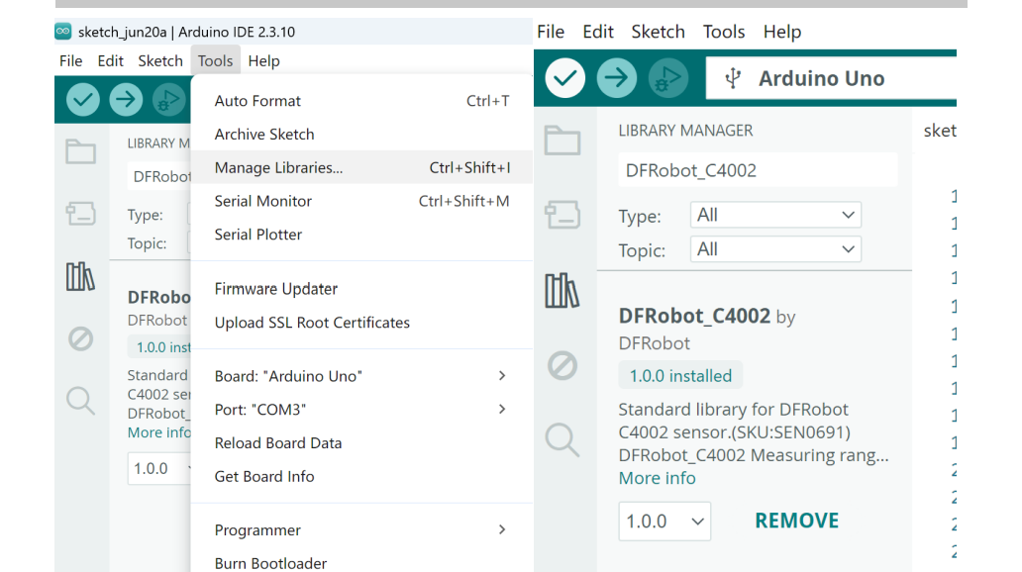Open Serial Plotter from Tools menu
Image resolution: width=1022 pixels, height=572 pixels.
pyautogui.click(x=361, y=235)
